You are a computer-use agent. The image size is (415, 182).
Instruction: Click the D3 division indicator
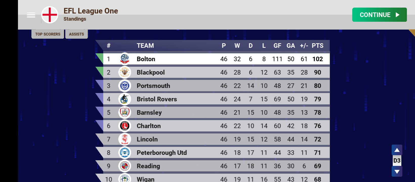[397, 161]
